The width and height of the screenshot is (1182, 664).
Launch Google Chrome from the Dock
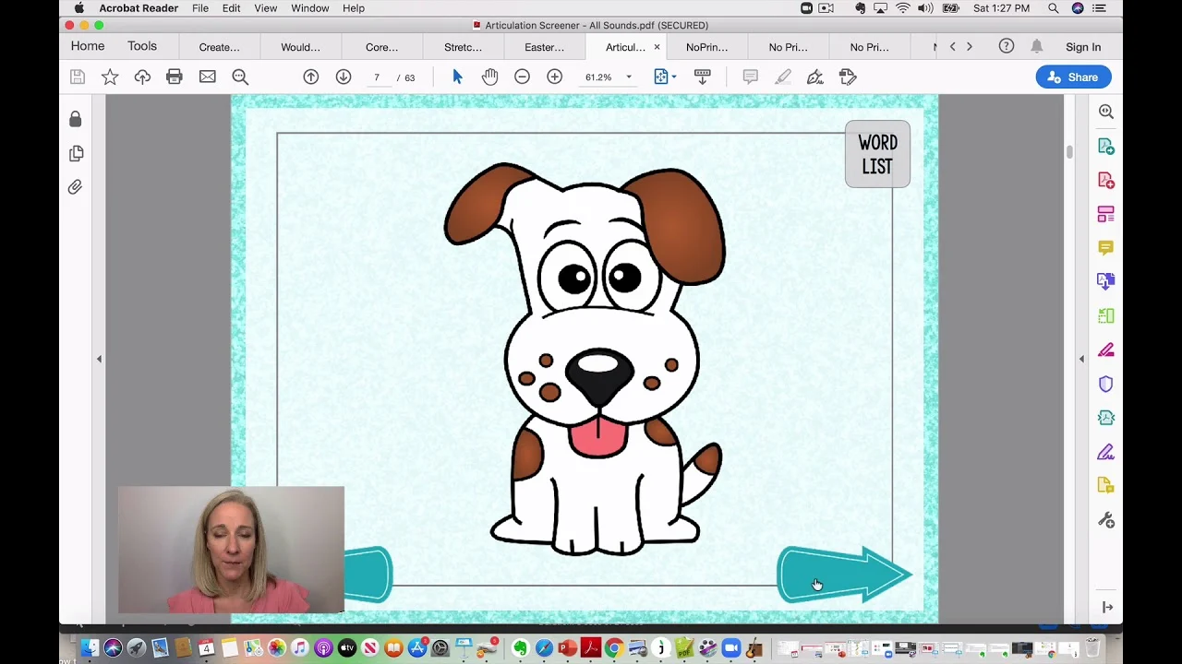coord(613,648)
